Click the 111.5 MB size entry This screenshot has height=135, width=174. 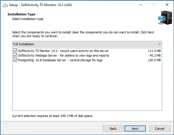[x=154, y=51]
